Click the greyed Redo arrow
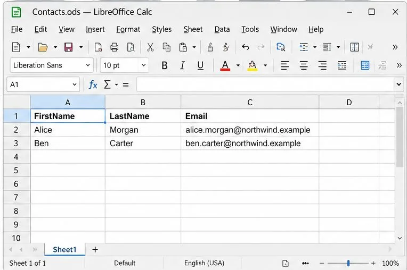Viewport: 407px width, 270px height. click(261, 47)
